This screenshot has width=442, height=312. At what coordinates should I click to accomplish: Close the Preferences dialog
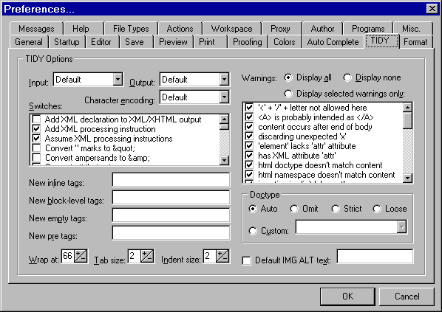coord(432,9)
